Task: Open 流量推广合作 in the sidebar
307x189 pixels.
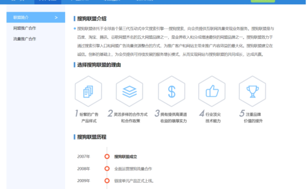Action: click(25, 39)
